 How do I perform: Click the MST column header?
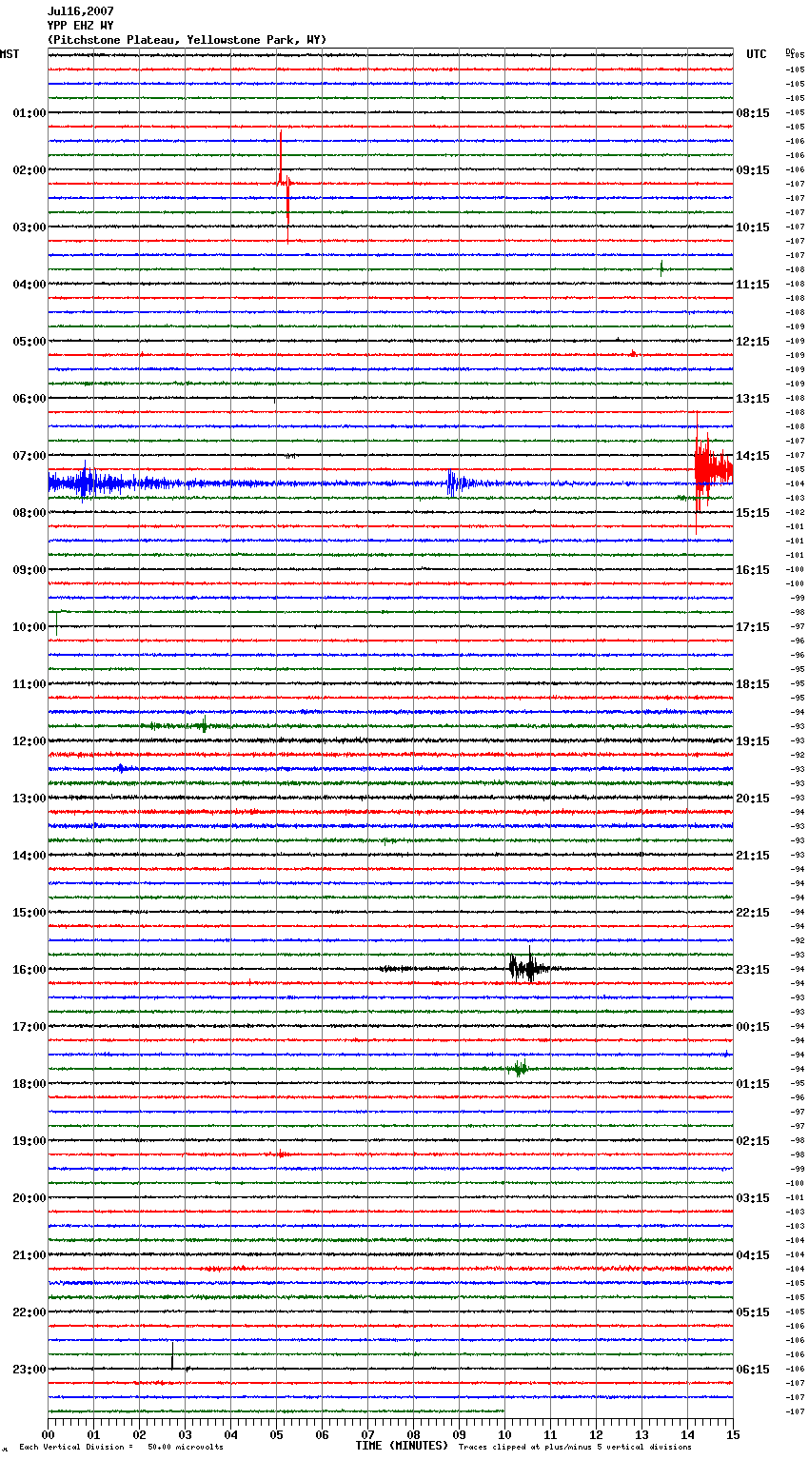tap(10, 54)
